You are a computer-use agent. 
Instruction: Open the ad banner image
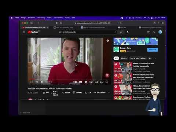tap(136, 41)
